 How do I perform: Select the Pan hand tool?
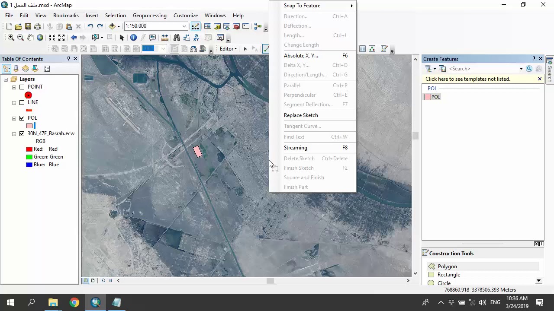click(x=30, y=38)
